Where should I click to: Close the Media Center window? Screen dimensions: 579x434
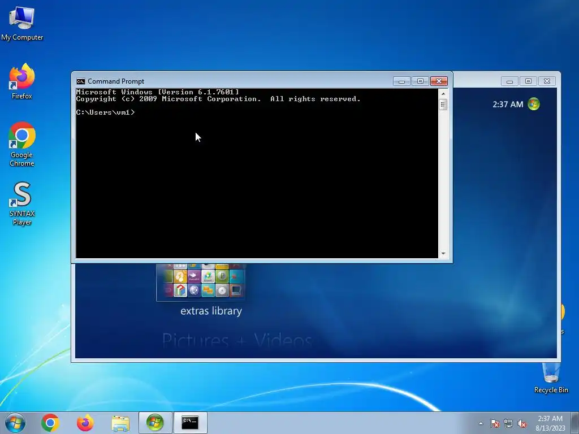pyautogui.click(x=547, y=81)
